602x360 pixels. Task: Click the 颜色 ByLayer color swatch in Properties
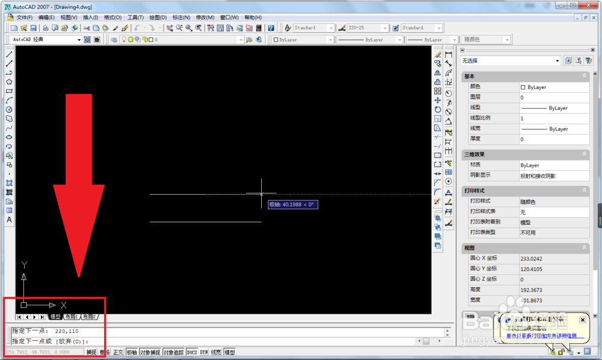click(x=523, y=87)
